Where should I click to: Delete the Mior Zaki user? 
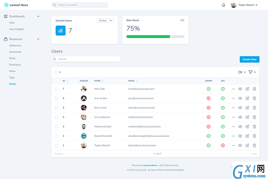coord(254,89)
